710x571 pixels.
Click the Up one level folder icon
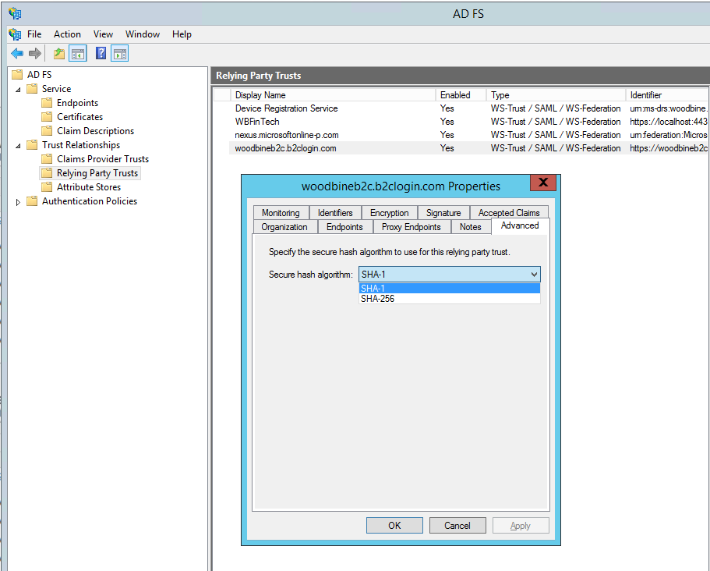(x=59, y=54)
